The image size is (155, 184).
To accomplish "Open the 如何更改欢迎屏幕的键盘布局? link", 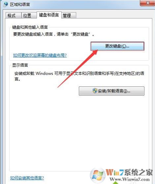I will tap(40, 55).
